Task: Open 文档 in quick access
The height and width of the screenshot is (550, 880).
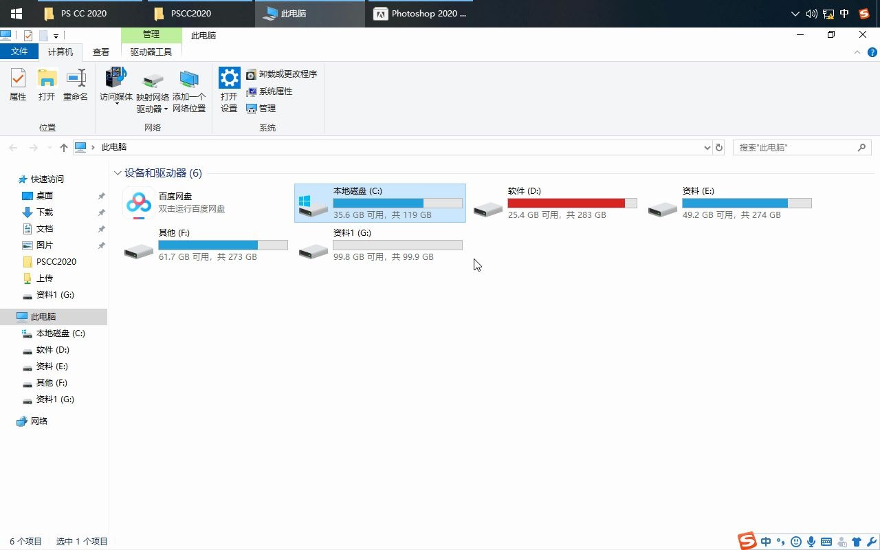Action: pos(45,229)
